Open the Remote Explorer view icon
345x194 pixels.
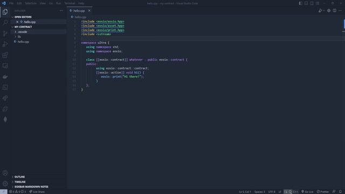tap(5, 66)
